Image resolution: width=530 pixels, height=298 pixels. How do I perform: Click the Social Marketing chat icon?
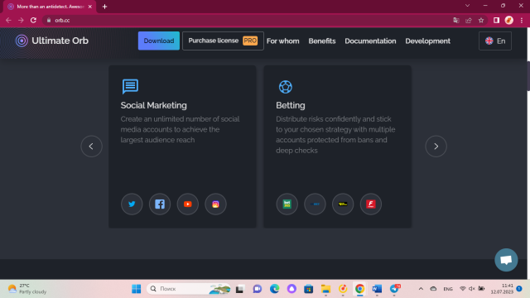pos(130,86)
